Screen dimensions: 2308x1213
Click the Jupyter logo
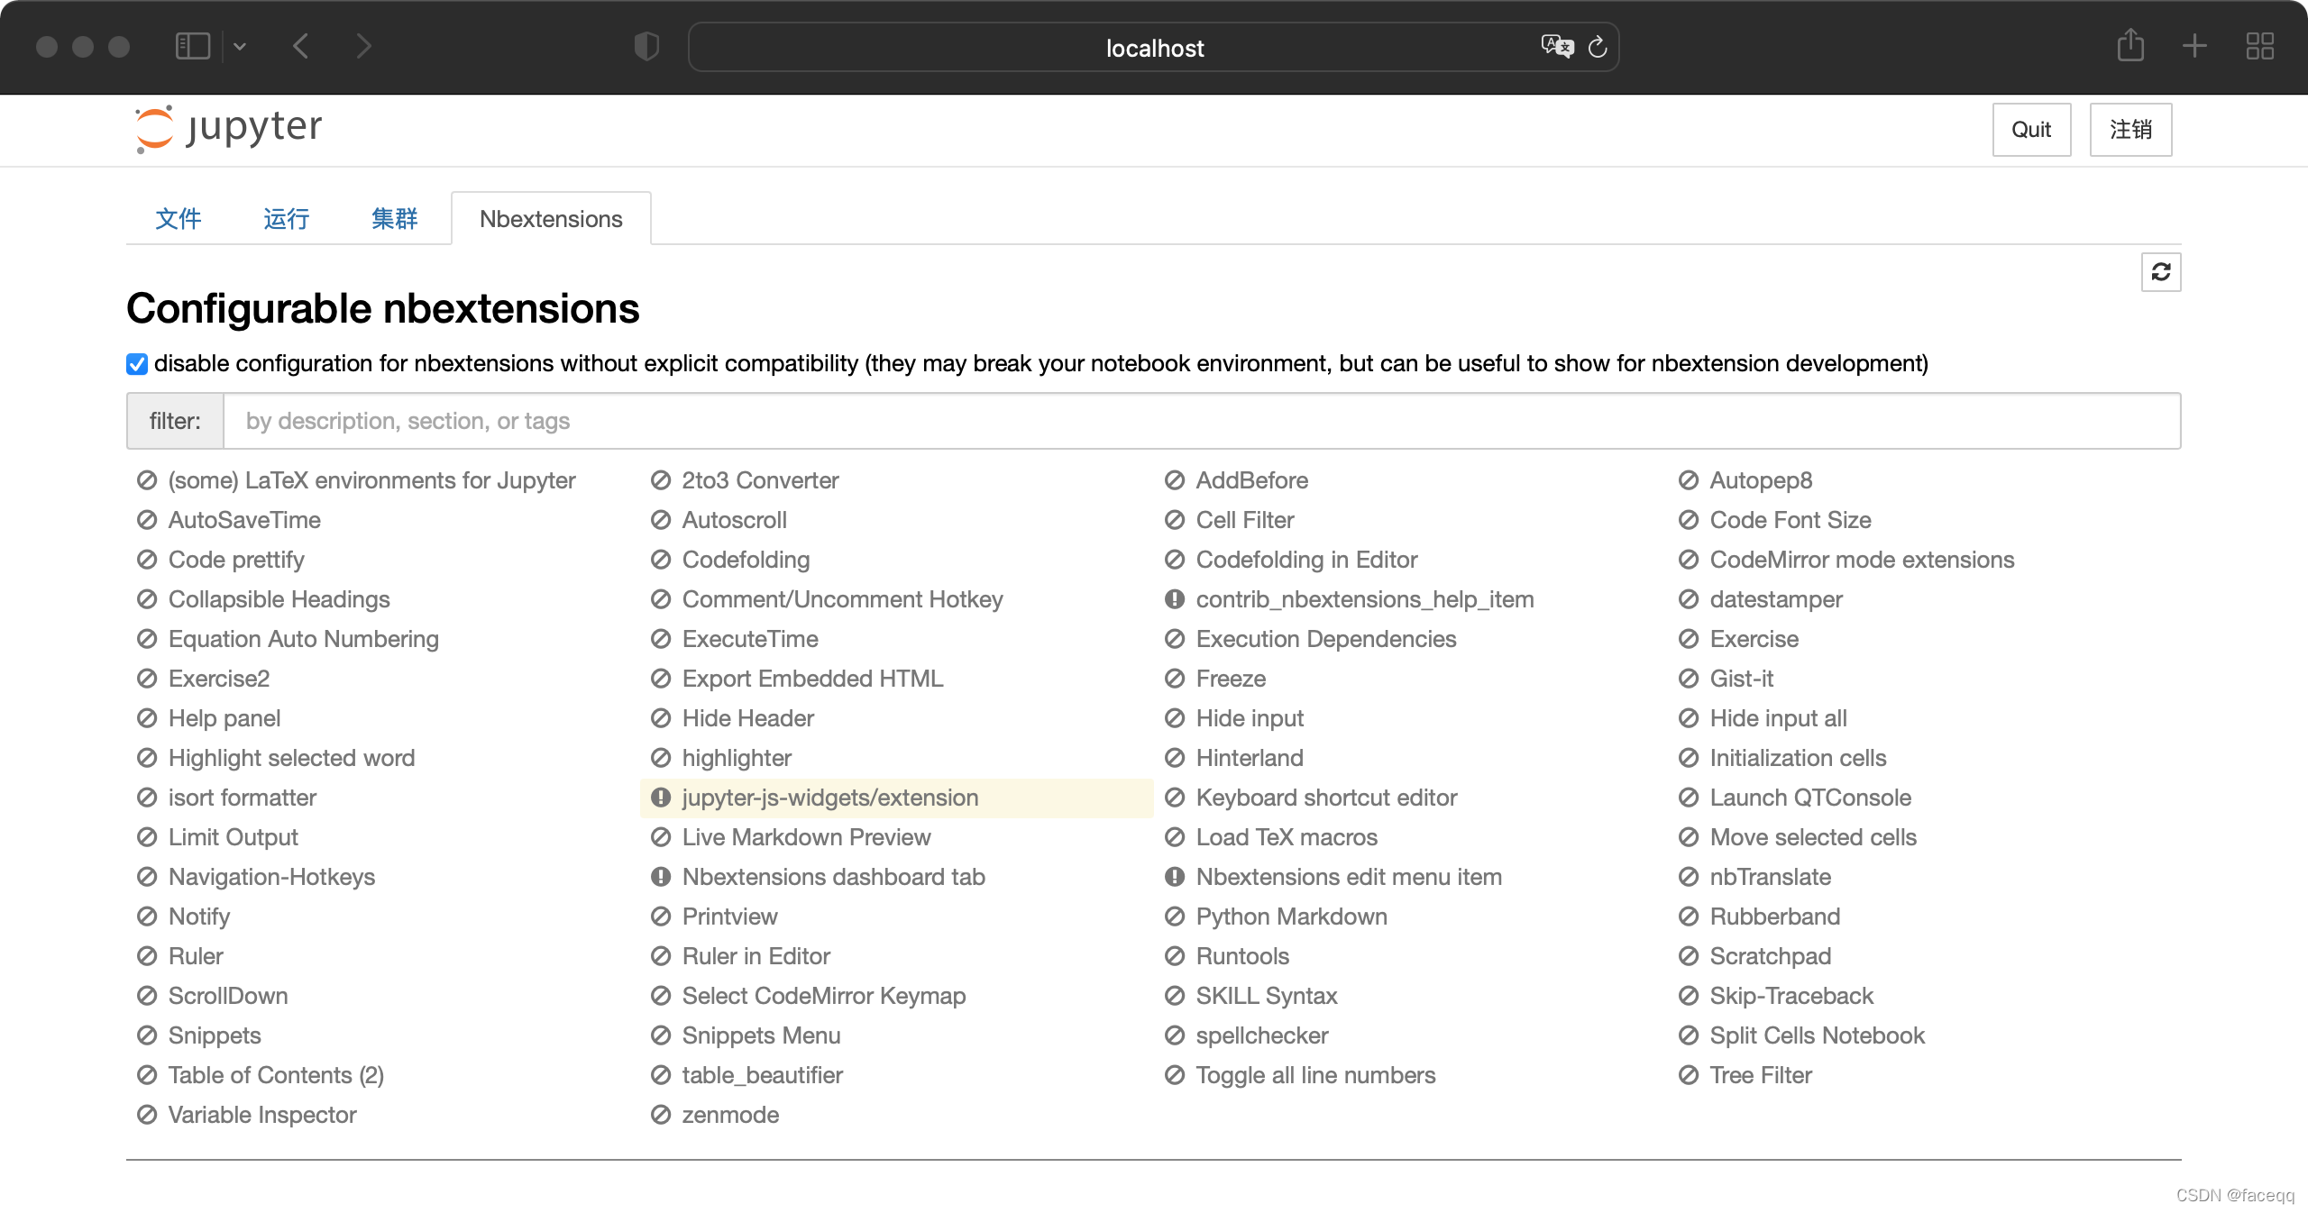[x=228, y=128]
